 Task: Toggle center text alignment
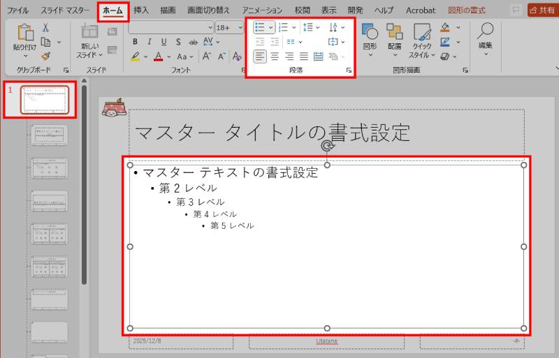pyautogui.click(x=275, y=57)
